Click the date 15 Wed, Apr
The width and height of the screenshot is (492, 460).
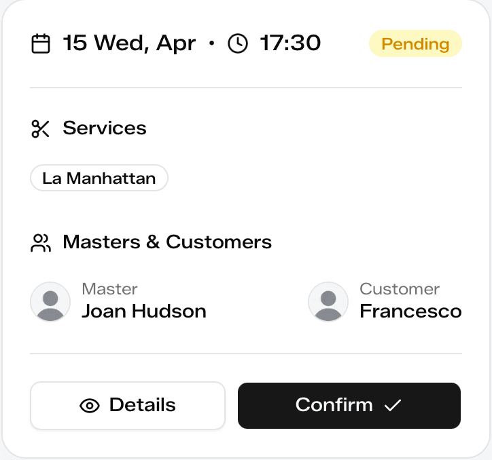pos(129,44)
